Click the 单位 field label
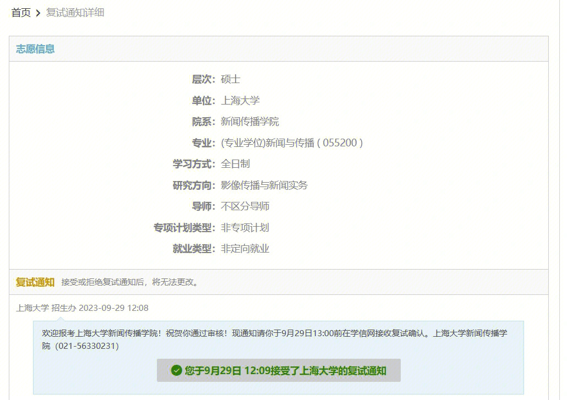Image resolution: width=567 pixels, height=400 pixels. (x=204, y=101)
